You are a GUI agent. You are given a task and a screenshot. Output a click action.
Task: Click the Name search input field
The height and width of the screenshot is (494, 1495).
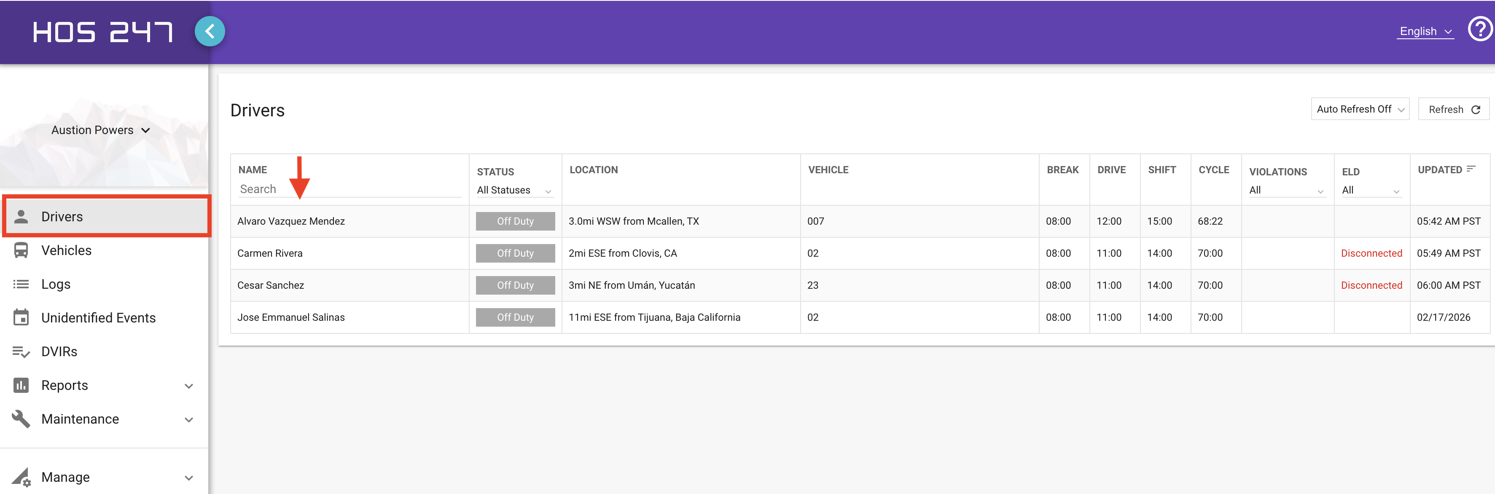tap(350, 189)
